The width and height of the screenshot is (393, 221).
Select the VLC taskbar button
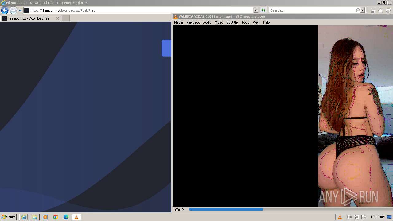(x=76, y=217)
